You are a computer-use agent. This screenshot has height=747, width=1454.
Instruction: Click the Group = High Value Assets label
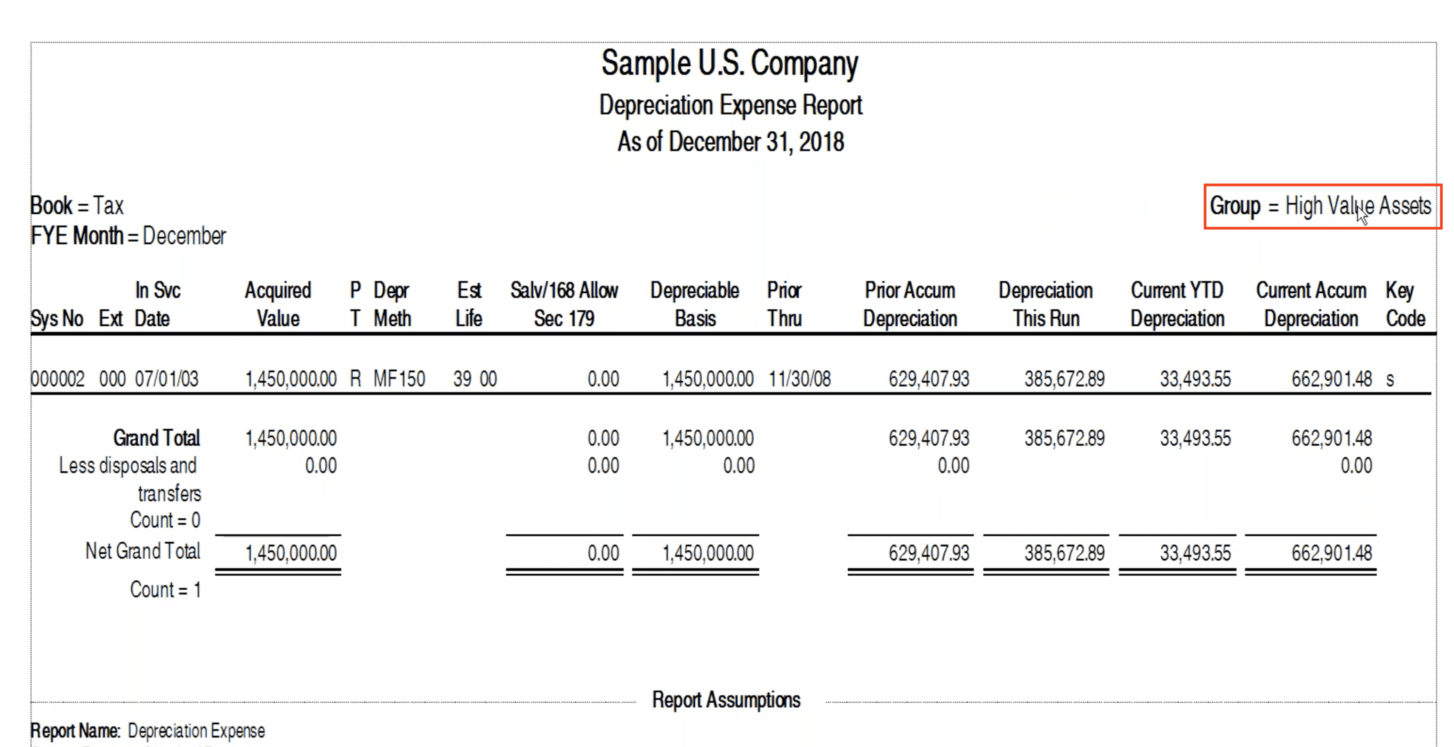coord(1320,206)
